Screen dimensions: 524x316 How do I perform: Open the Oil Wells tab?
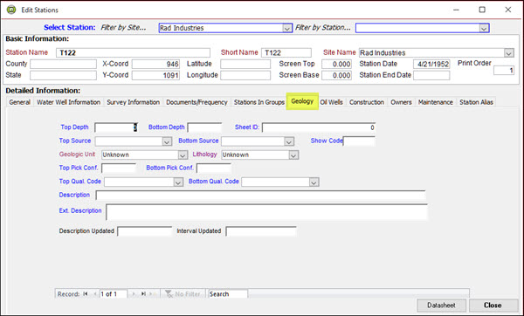click(x=331, y=102)
